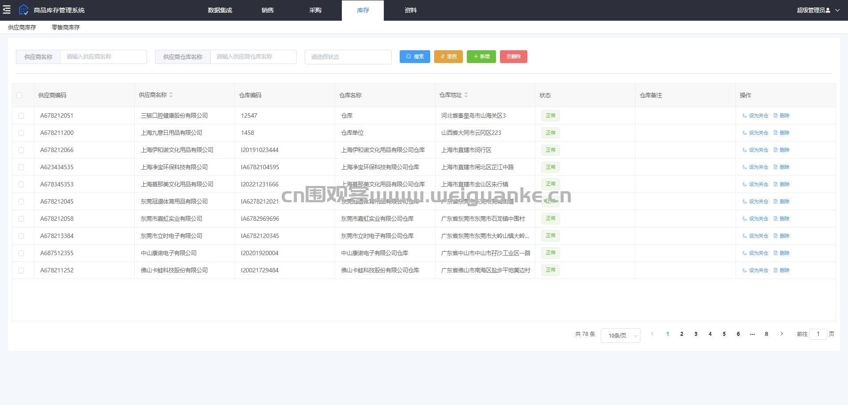The height and width of the screenshot is (405, 848).
Task: Open the 10条/页 page size dropdown
Action: click(x=621, y=335)
